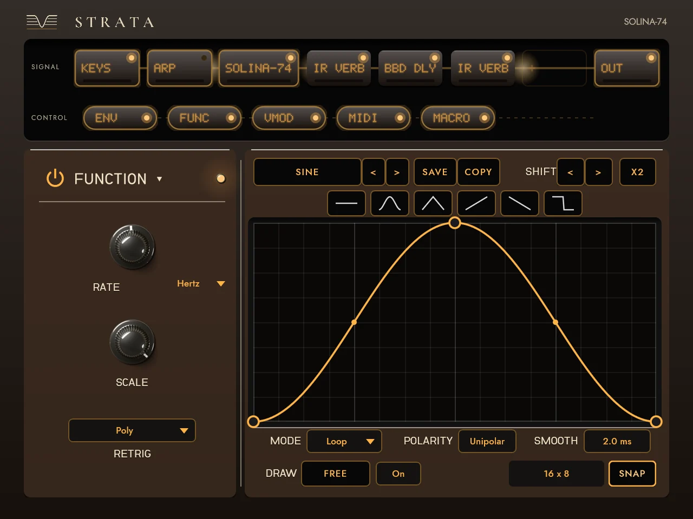Viewport: 693px width, 519px height.
Task: Click the empty signal slot before OUT
Action: tap(554, 68)
